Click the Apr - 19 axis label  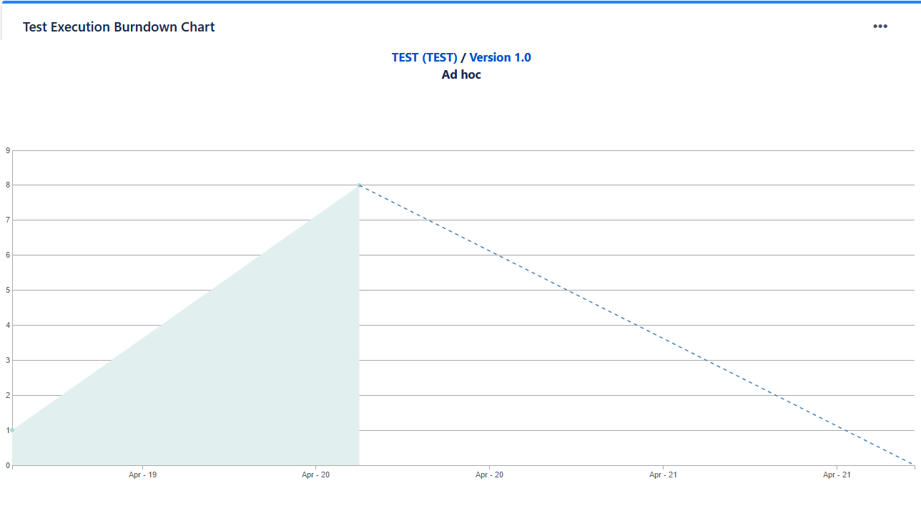click(142, 474)
